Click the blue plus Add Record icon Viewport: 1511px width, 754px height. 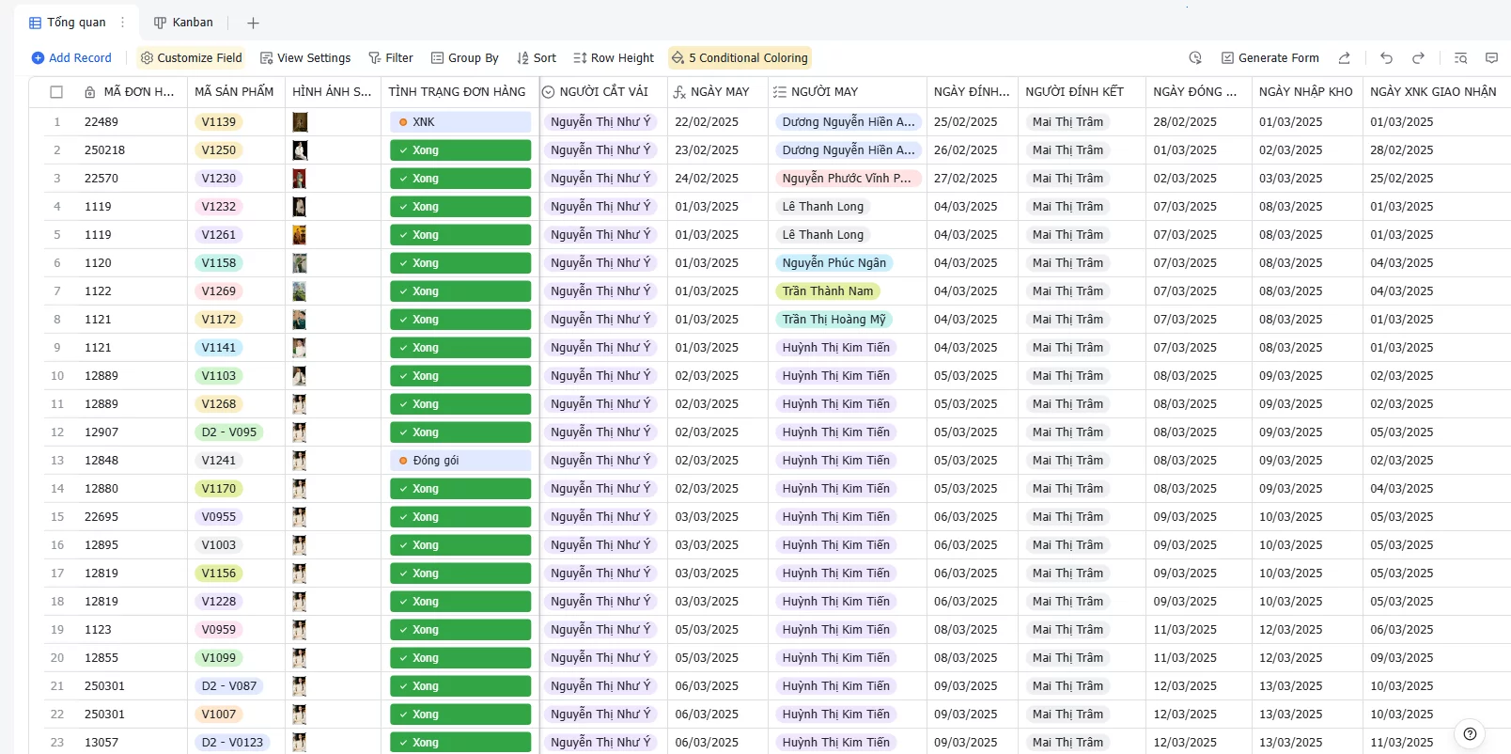(x=38, y=58)
